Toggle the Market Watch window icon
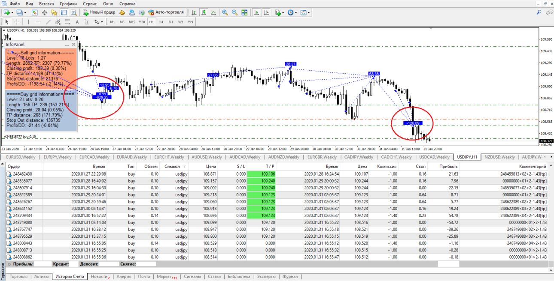The height and width of the screenshot is (281, 554). [35, 12]
